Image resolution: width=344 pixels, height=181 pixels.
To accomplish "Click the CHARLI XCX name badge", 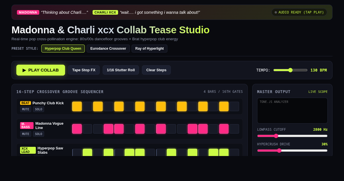I will 105,12.
